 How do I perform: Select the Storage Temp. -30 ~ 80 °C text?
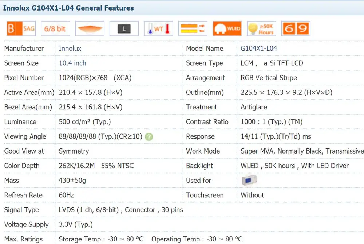(101, 239)
